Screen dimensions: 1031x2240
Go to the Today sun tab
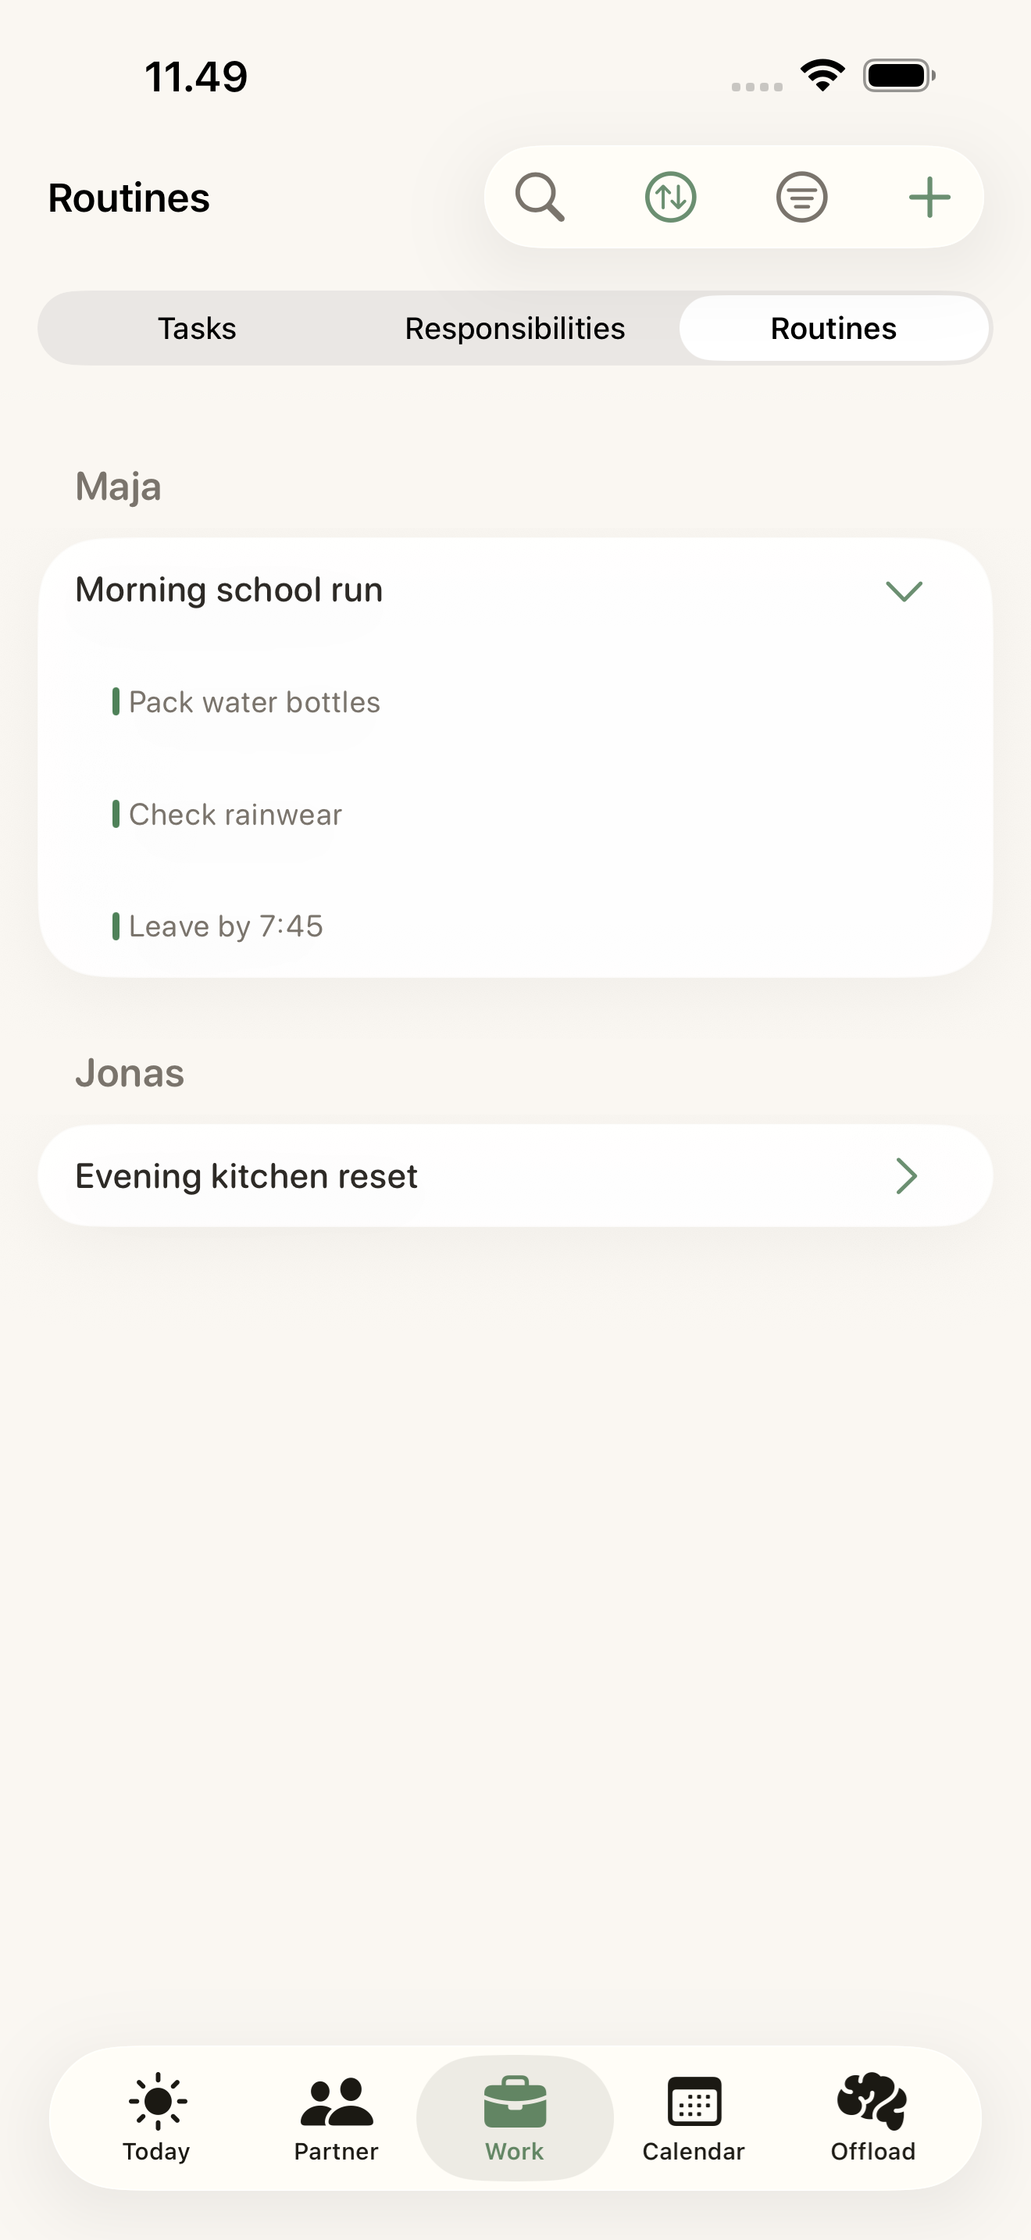click(x=157, y=2101)
